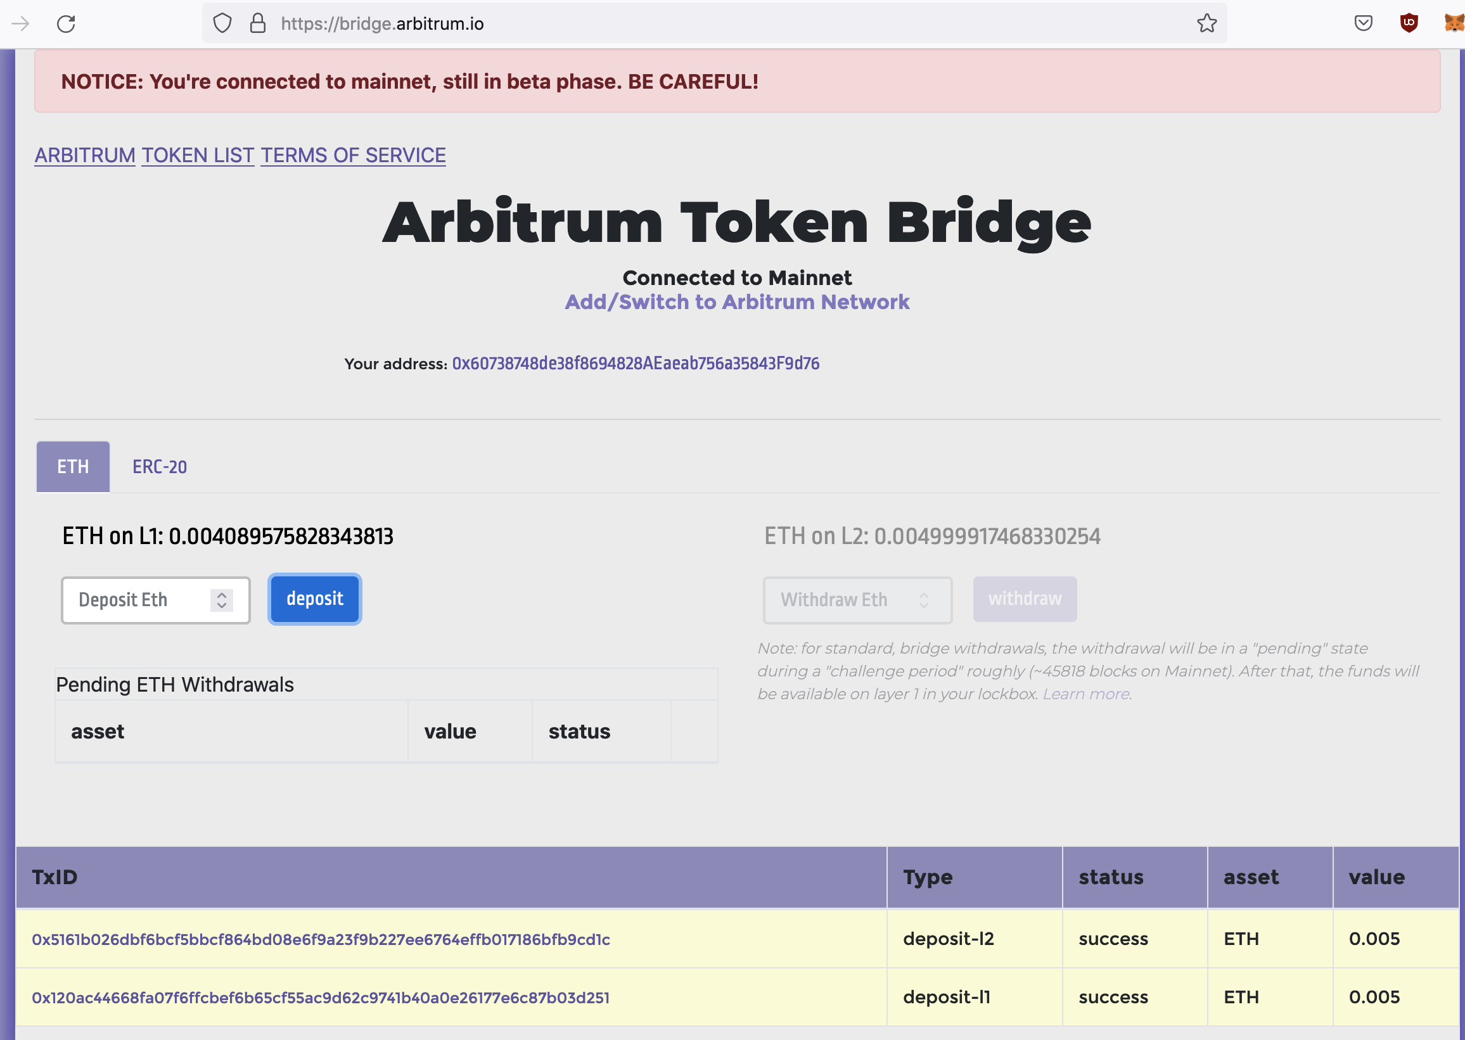Click your wallet address link
Viewport: 1465px width, 1040px height.
point(636,364)
